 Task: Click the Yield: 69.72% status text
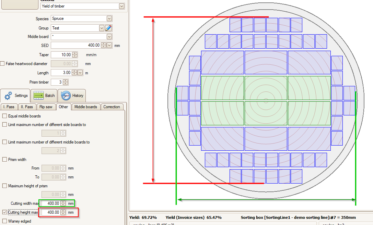point(143,217)
